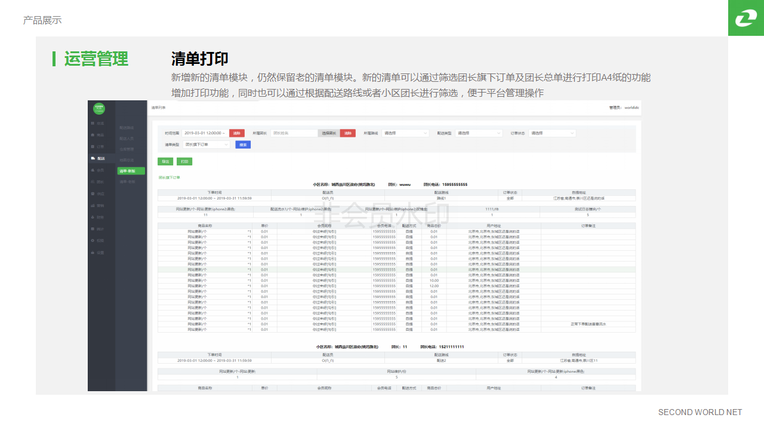Viewport: 764px width, 430px height.
Task: Click the 单价 column header in first table
Action: [264, 226]
